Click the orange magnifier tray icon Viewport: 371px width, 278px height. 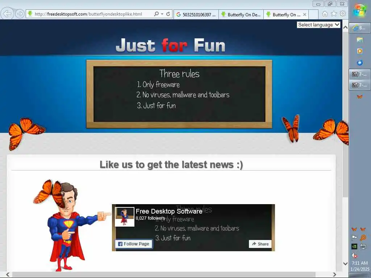363,237
